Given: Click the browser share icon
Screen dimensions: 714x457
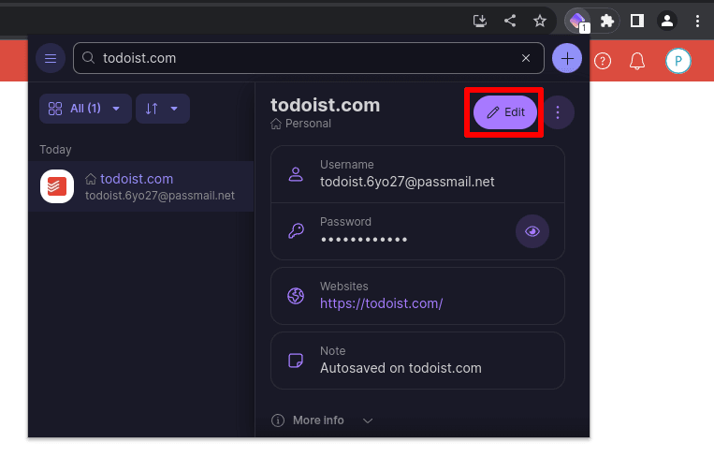Looking at the screenshot, I should click(x=510, y=21).
